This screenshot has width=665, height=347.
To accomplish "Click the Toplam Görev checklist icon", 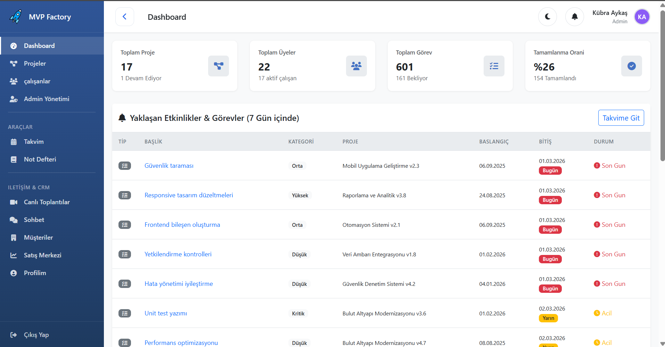I will (494, 66).
